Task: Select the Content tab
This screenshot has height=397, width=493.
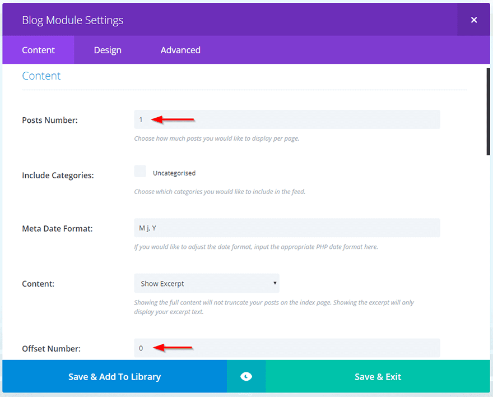Action: pos(38,50)
